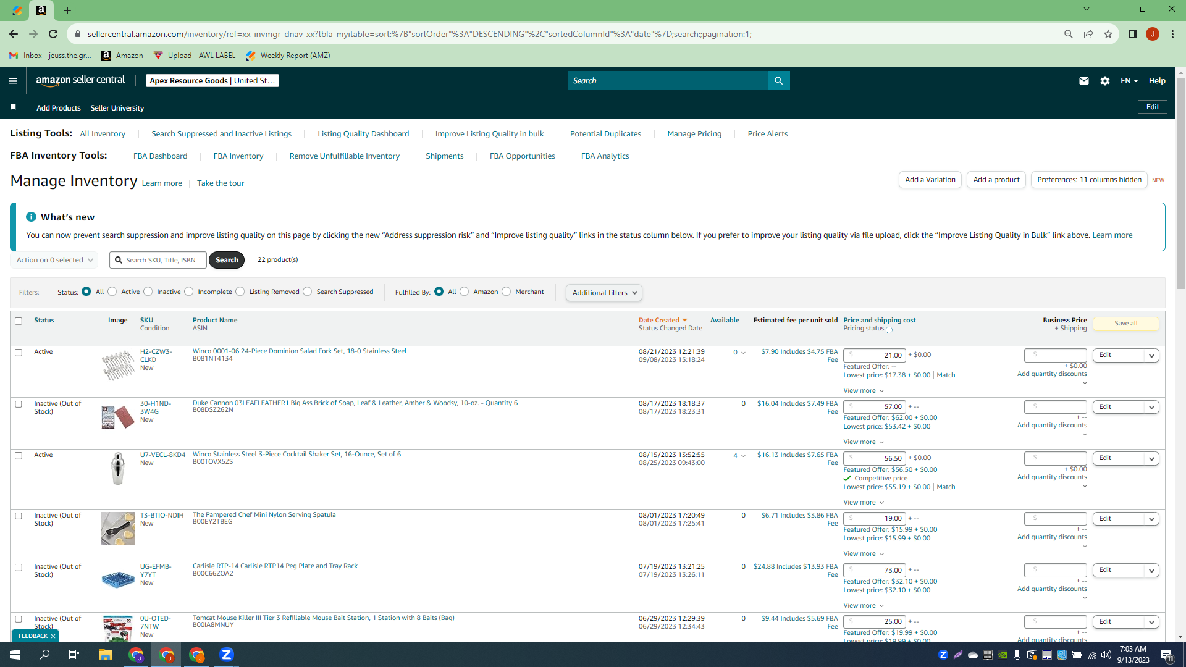Viewport: 1186px width, 667px height.
Task: Open the Seller Central hamburger menu
Action: point(13,81)
